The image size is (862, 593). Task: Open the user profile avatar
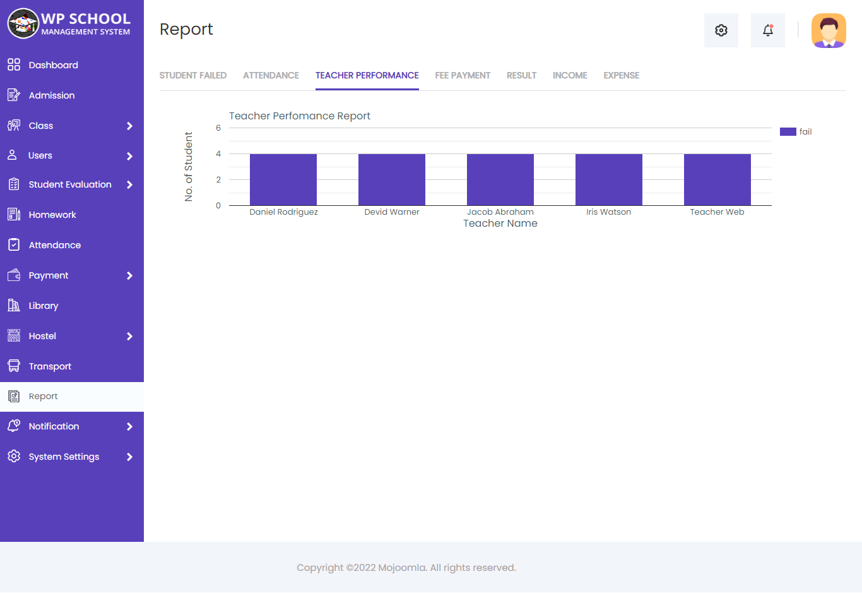click(829, 31)
